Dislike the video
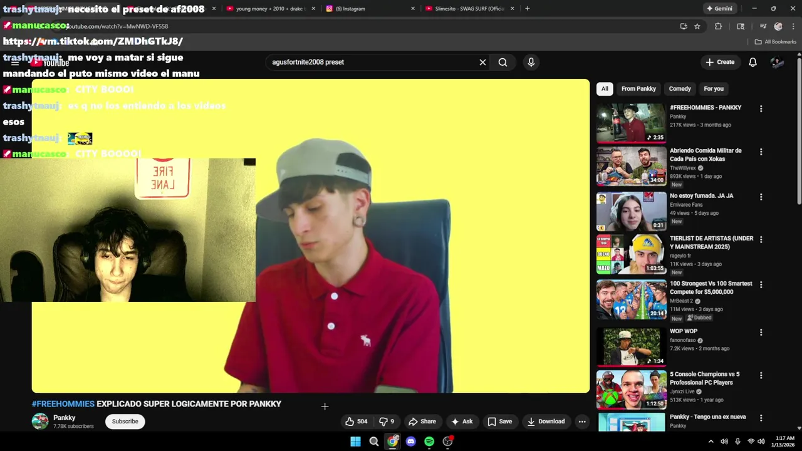The height and width of the screenshot is (451, 802). coord(388,422)
